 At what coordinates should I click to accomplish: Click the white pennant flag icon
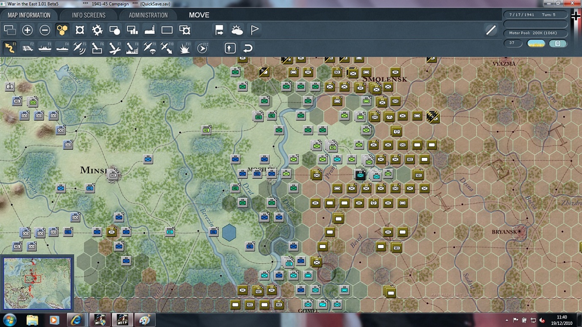(x=254, y=30)
